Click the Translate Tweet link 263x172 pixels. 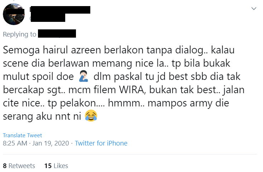tap(22, 135)
